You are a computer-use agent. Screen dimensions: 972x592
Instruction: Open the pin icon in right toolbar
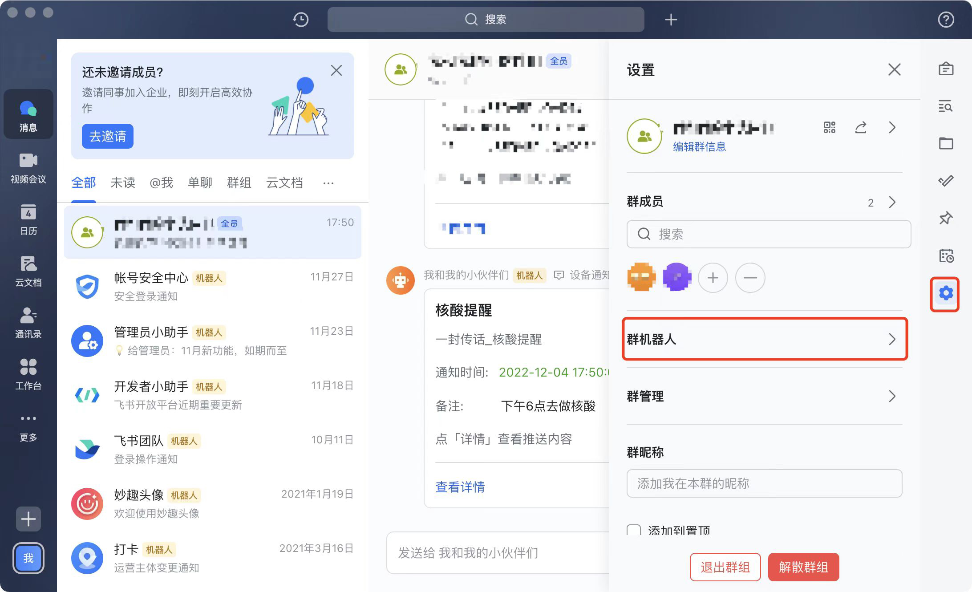click(x=945, y=218)
